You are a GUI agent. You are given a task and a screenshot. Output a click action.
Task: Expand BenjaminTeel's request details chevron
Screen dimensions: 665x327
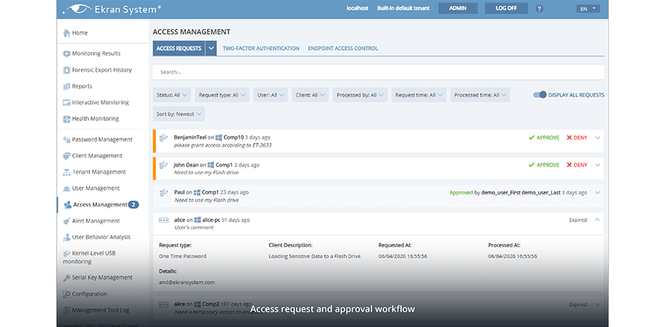pos(597,138)
